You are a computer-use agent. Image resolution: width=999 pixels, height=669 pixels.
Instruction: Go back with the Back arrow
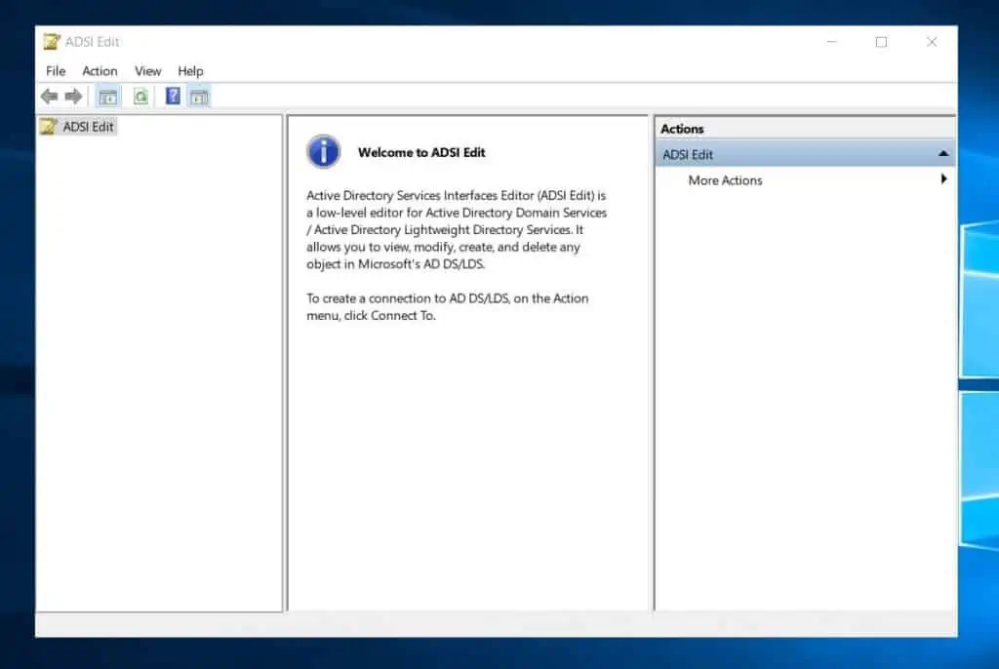pos(50,97)
